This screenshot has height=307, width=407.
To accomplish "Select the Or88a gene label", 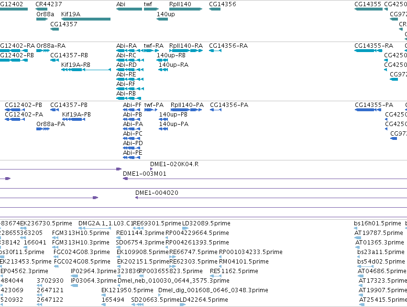I will [x=45, y=14].
